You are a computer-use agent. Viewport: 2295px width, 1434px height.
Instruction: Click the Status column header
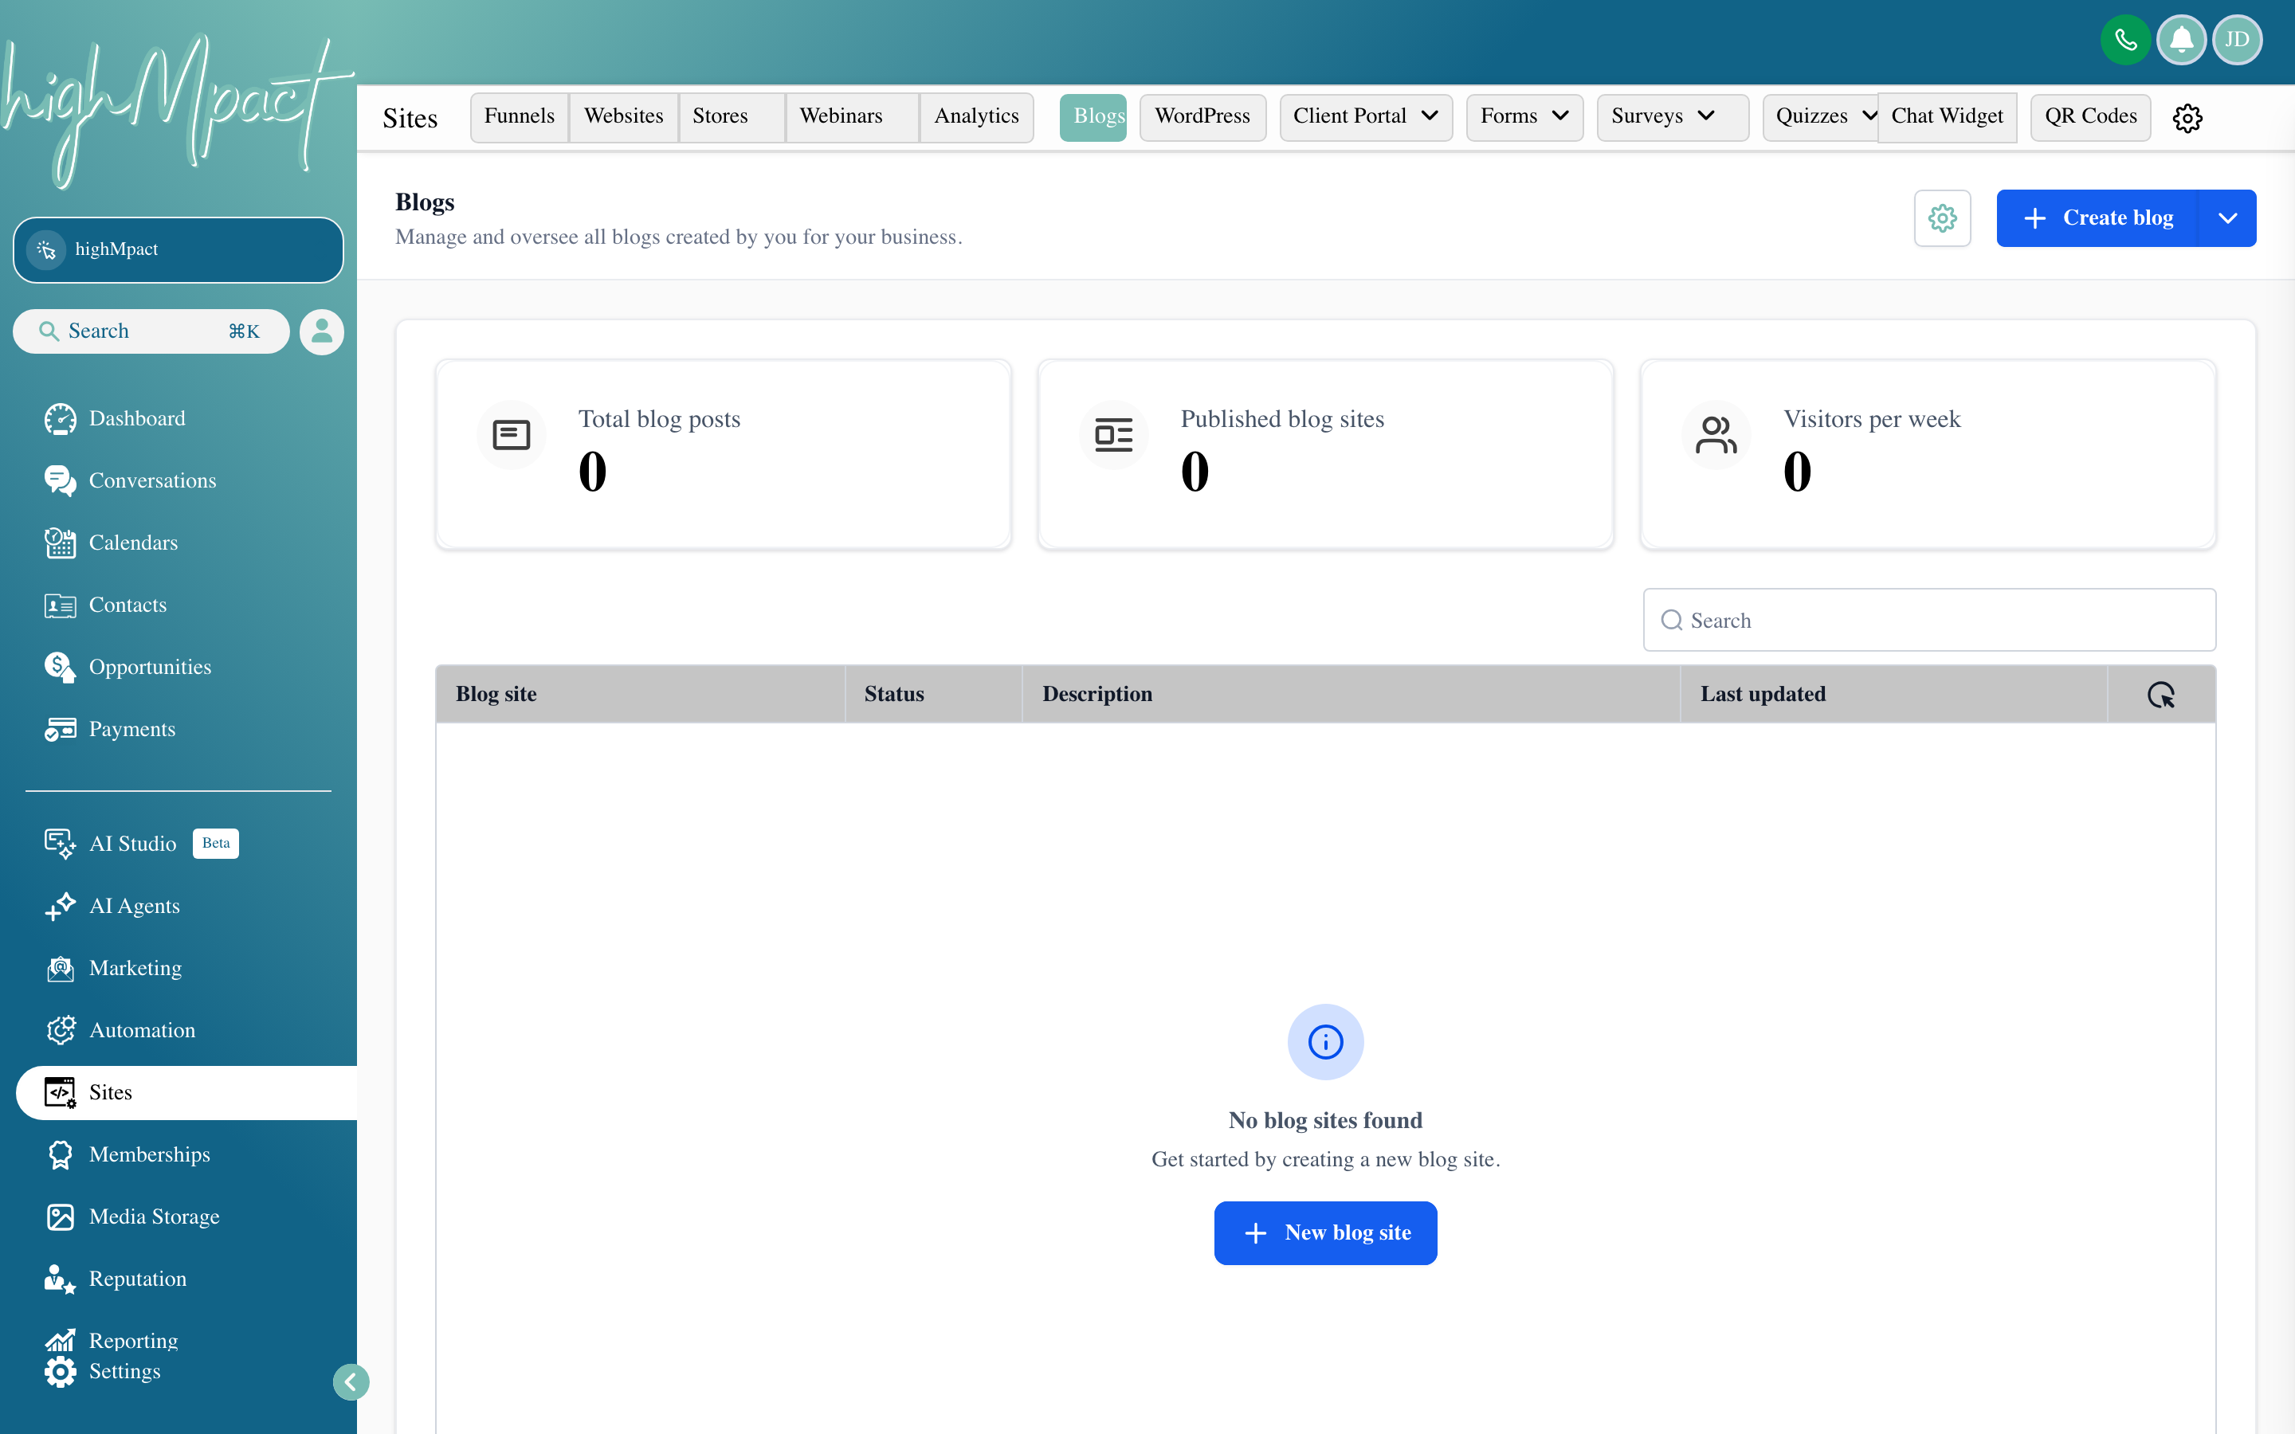[933, 694]
